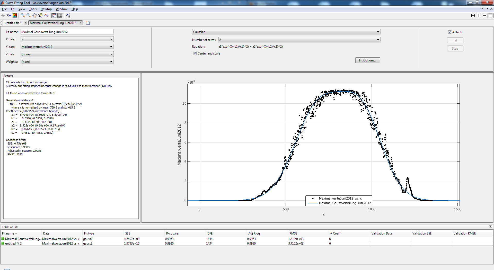
Task: Activate the Pan hand tool
Action: pyautogui.click(x=34, y=15)
